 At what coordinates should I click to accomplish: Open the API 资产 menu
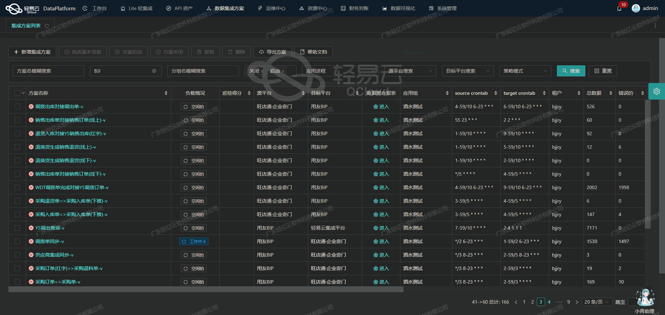pyautogui.click(x=179, y=8)
